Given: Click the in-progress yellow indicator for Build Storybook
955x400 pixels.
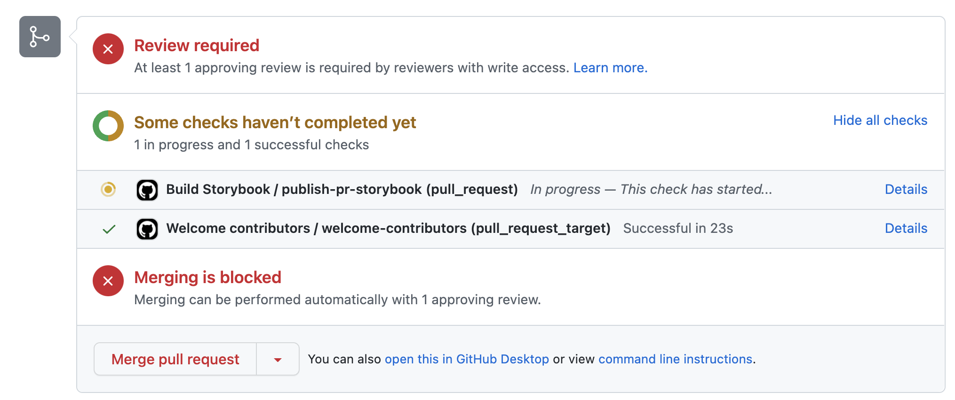Looking at the screenshot, I should coord(108,189).
